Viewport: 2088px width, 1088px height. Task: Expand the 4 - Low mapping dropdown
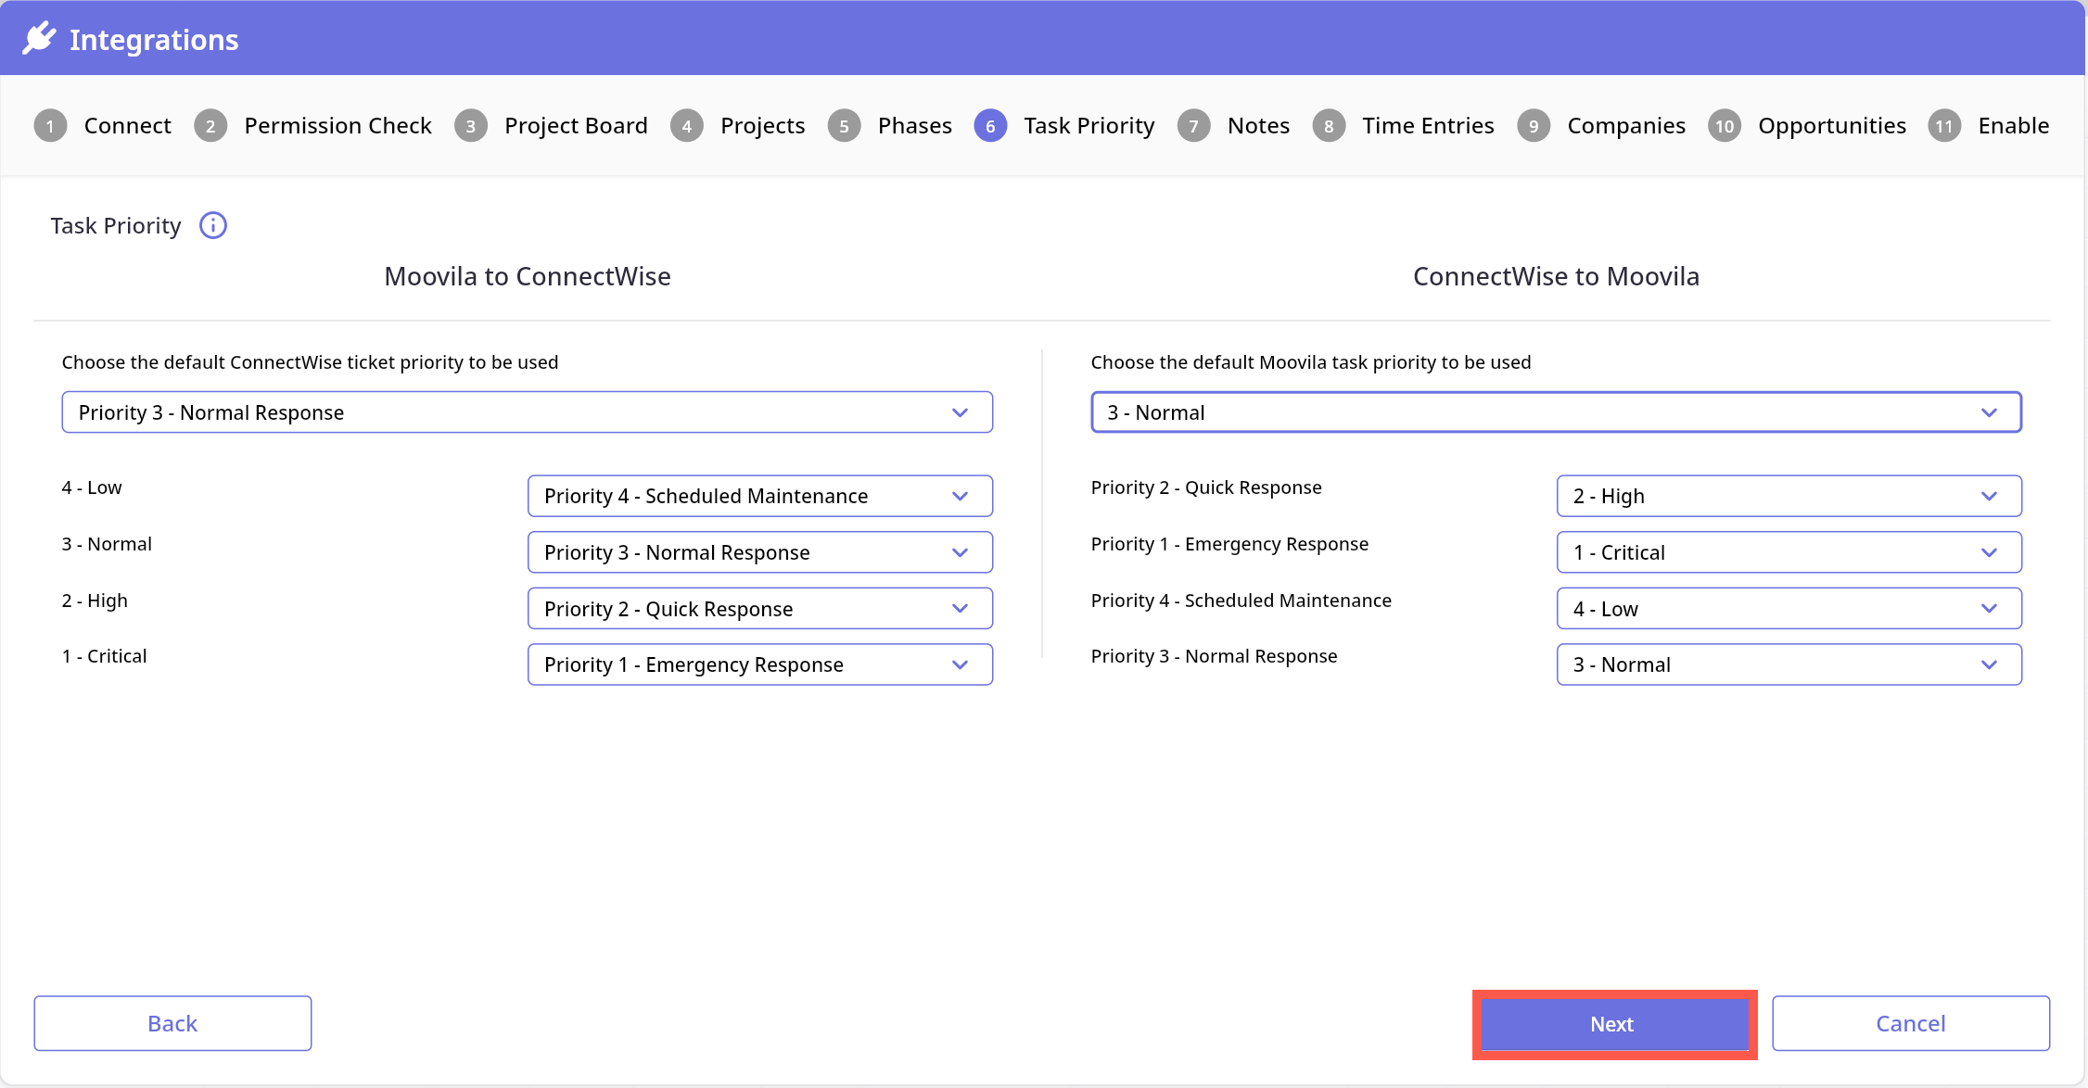tap(759, 496)
